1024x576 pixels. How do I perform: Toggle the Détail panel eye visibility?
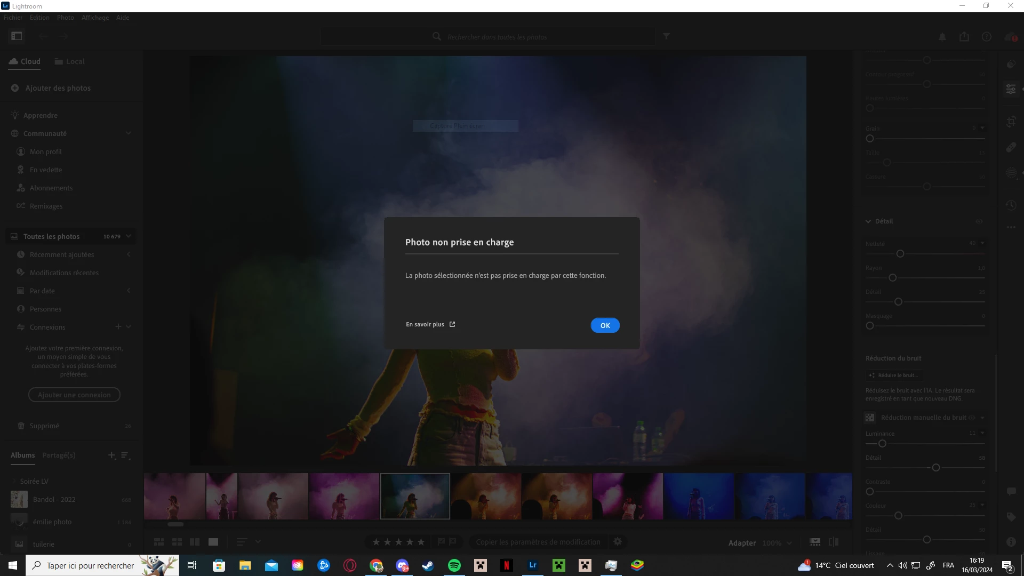coord(979,221)
